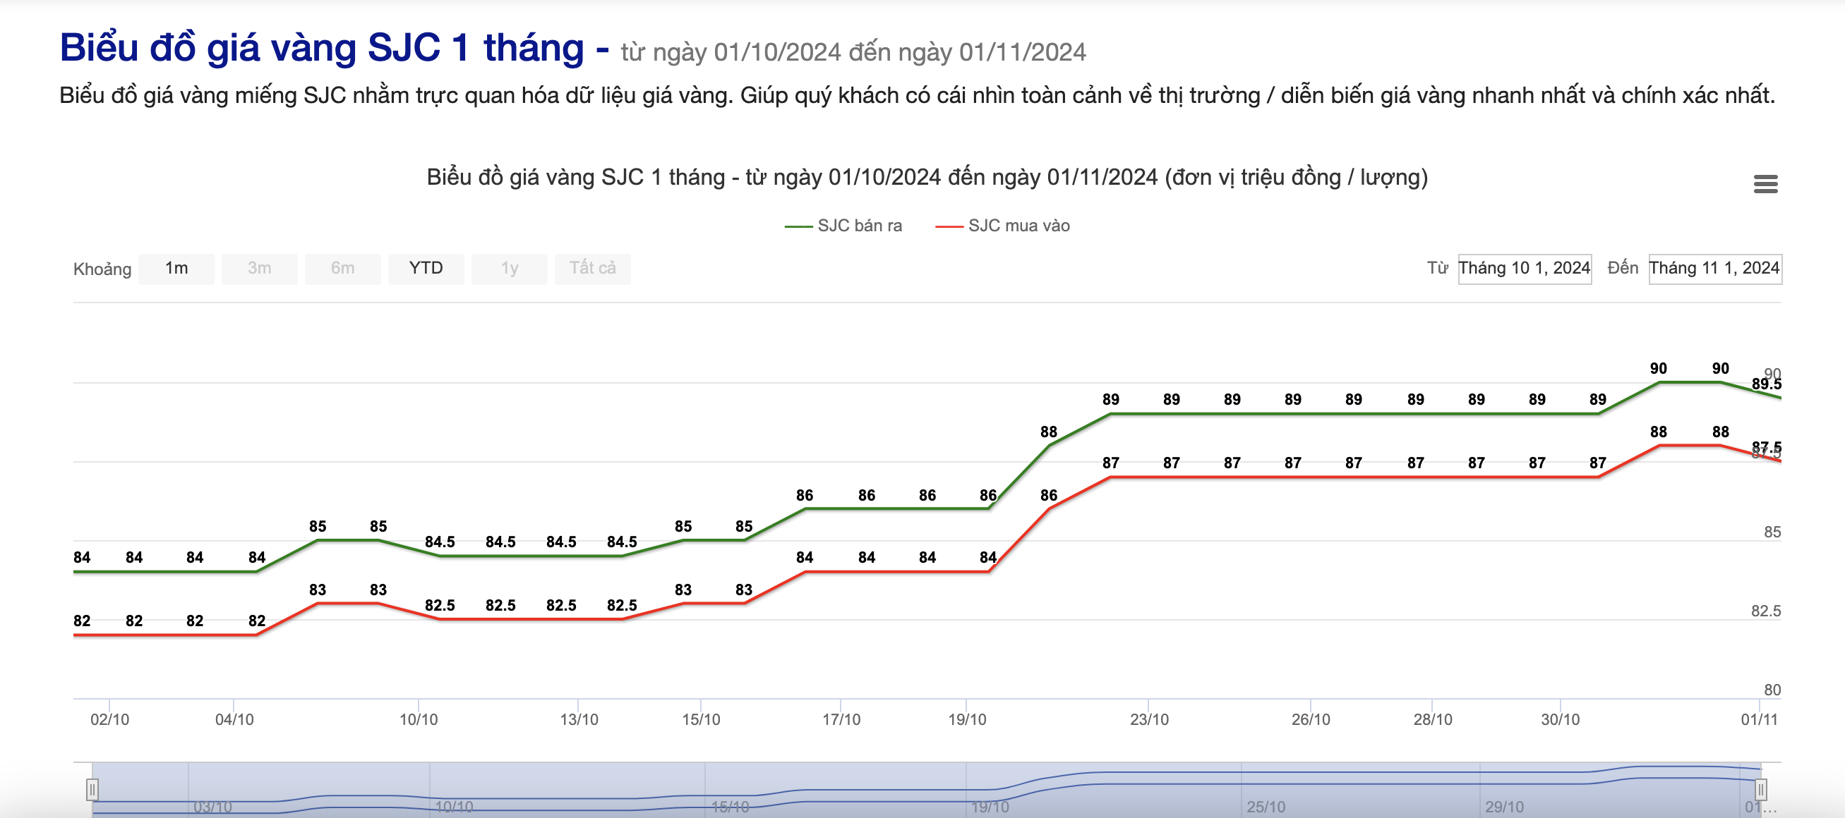Select the 1y range button
1845x818 pixels.
509,269
